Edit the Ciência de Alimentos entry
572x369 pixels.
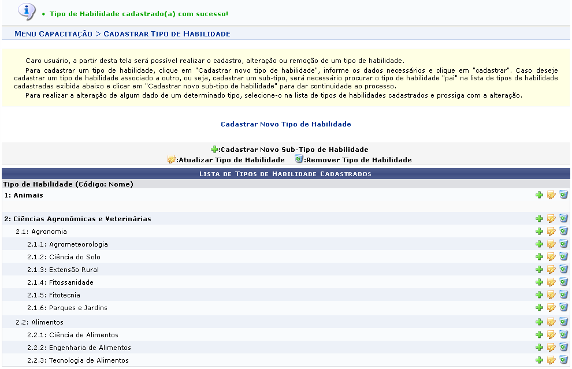[551, 335]
